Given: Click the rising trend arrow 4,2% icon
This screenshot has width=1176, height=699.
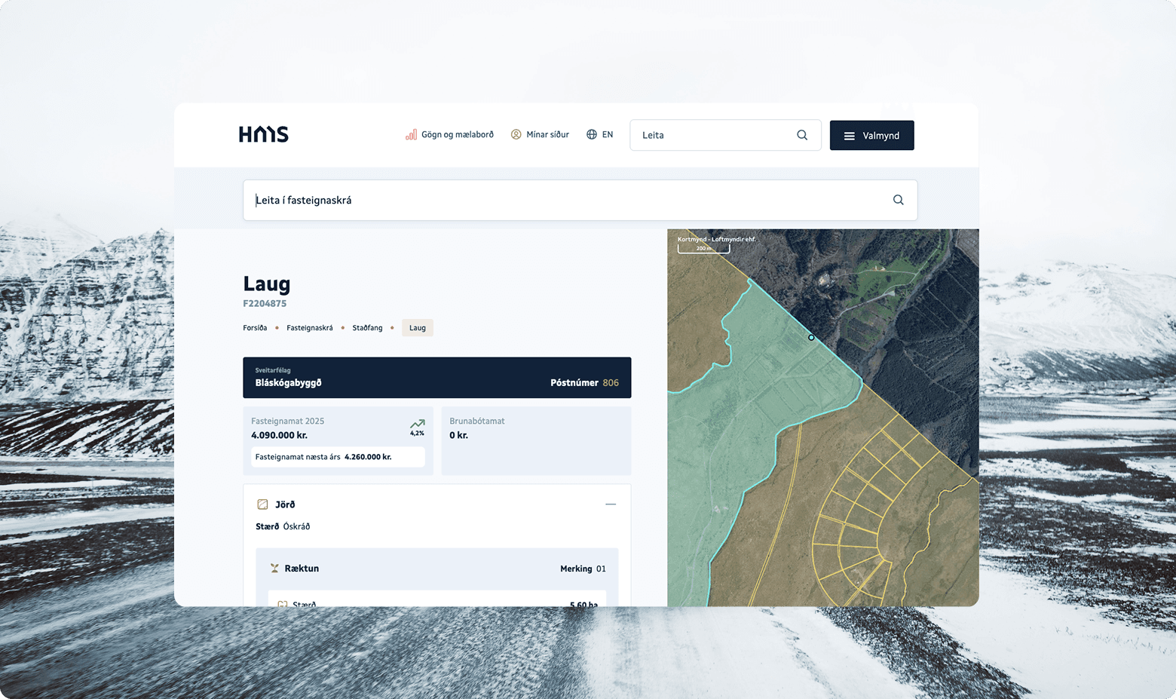Looking at the screenshot, I should pos(417,428).
